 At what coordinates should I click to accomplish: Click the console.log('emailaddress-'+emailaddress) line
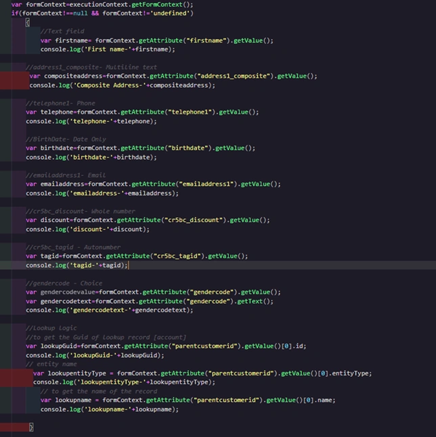102,193
